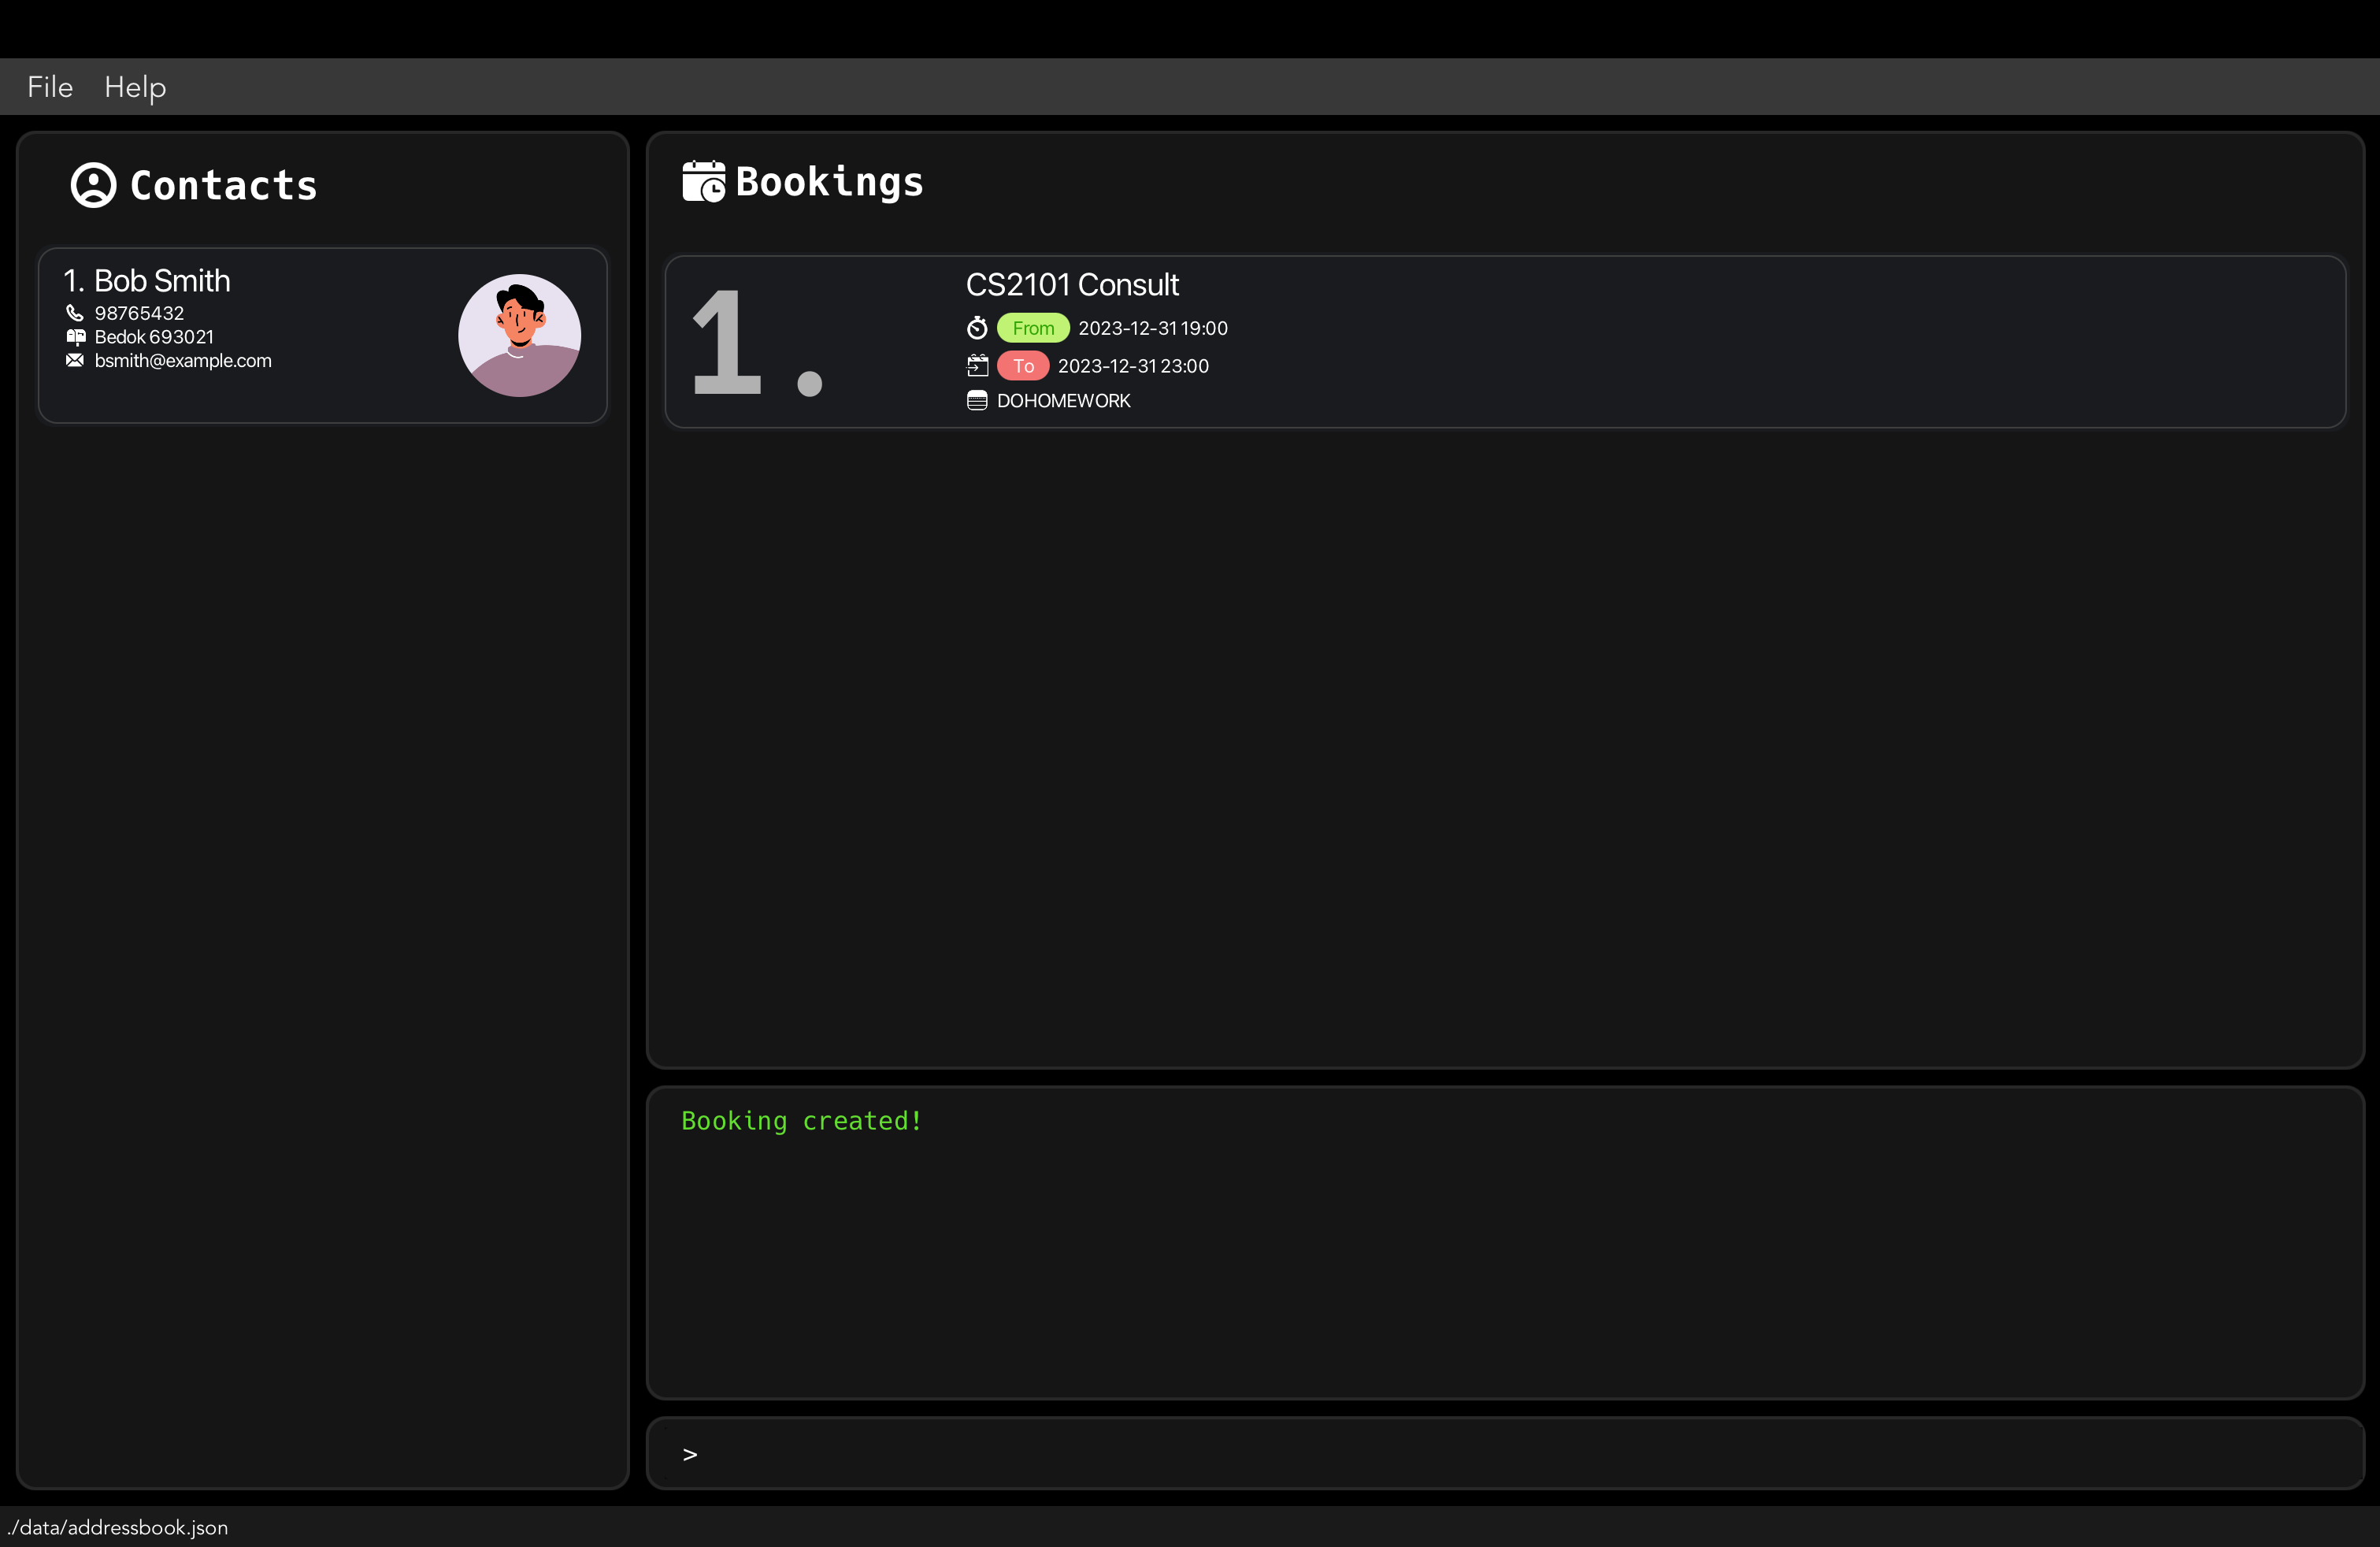
Task: Click the green From badge
Action: pos(1032,328)
